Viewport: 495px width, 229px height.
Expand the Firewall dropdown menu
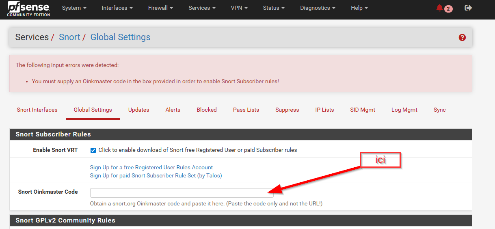(x=160, y=8)
